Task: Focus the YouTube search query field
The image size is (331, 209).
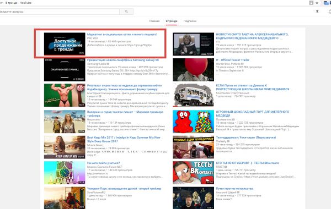Action: 60,12
